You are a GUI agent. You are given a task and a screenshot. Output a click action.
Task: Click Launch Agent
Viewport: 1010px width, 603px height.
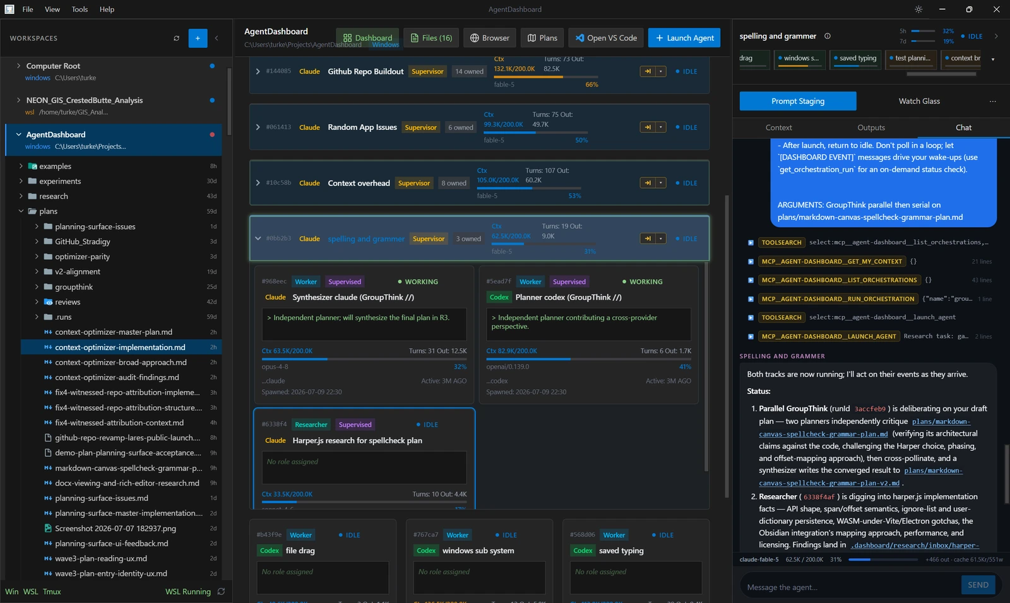coord(685,38)
